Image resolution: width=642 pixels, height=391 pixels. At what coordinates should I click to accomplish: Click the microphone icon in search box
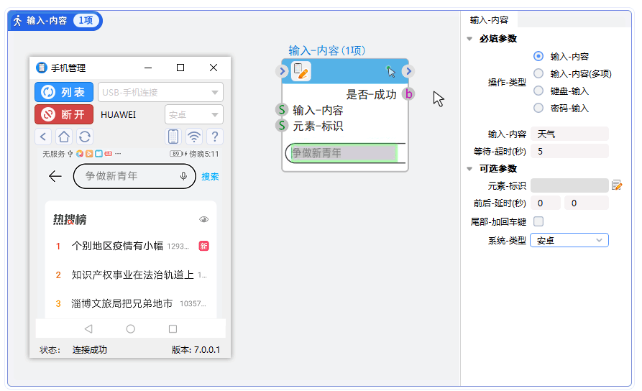[x=183, y=176]
